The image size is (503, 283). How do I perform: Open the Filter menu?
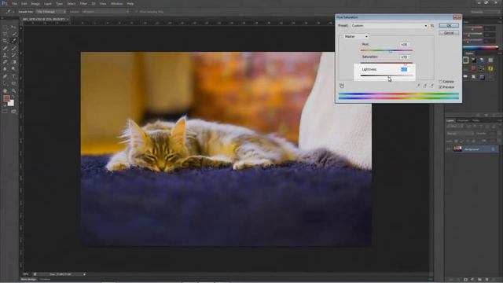point(83,4)
